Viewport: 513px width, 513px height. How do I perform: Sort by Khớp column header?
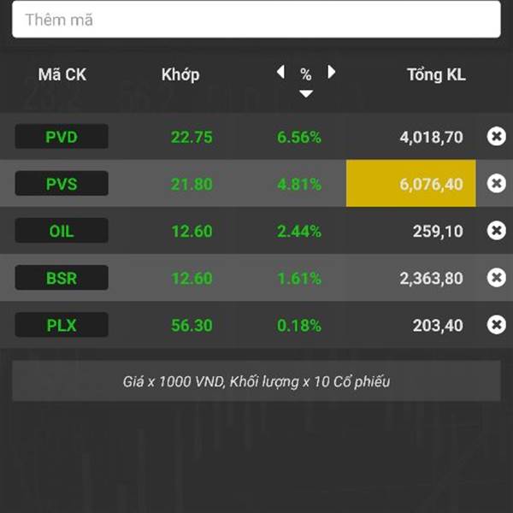click(180, 75)
